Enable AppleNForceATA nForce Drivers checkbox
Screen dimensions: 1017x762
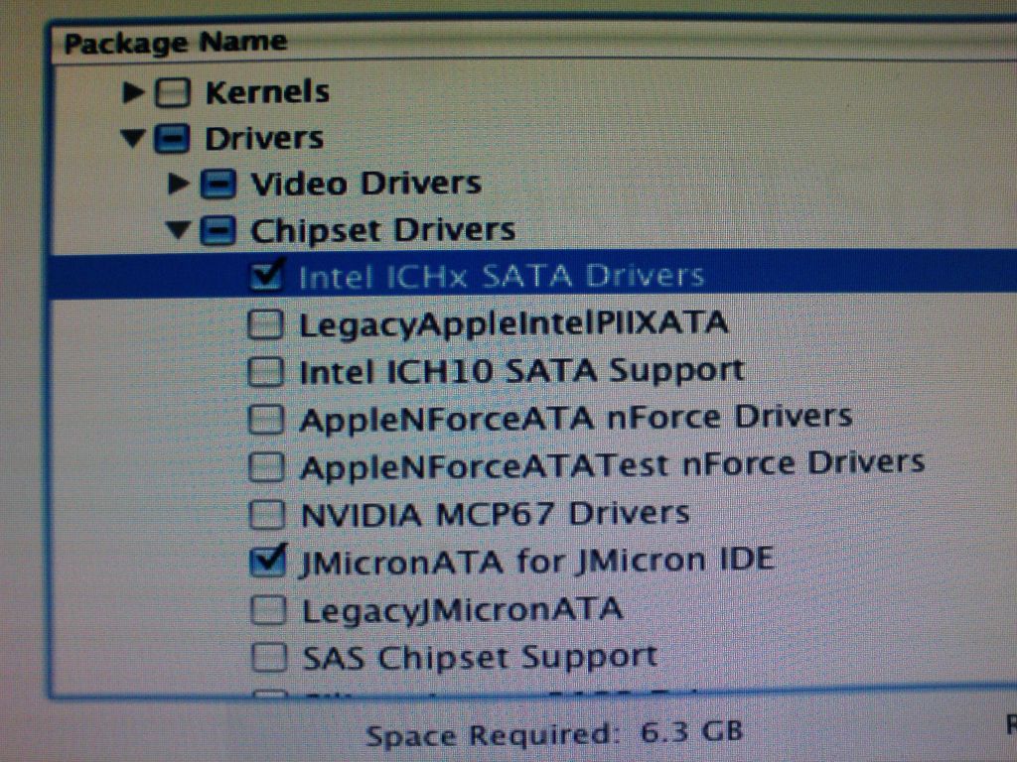click(x=266, y=420)
